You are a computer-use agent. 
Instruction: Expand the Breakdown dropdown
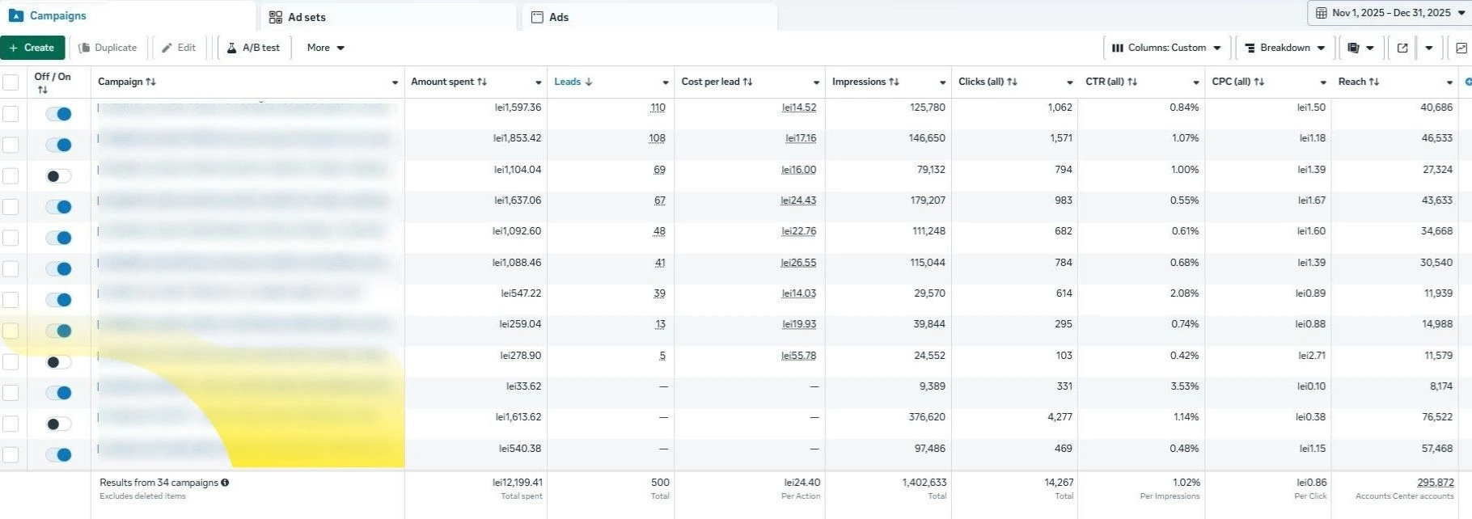1284,48
